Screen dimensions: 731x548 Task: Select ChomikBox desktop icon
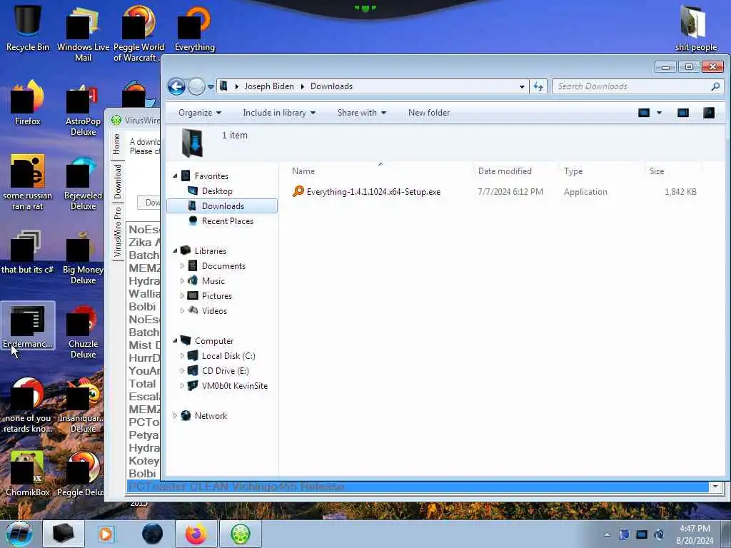28,474
